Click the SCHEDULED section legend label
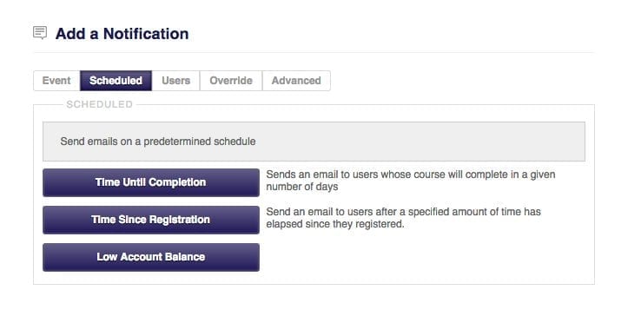This screenshot has width=628, height=323. pos(99,104)
